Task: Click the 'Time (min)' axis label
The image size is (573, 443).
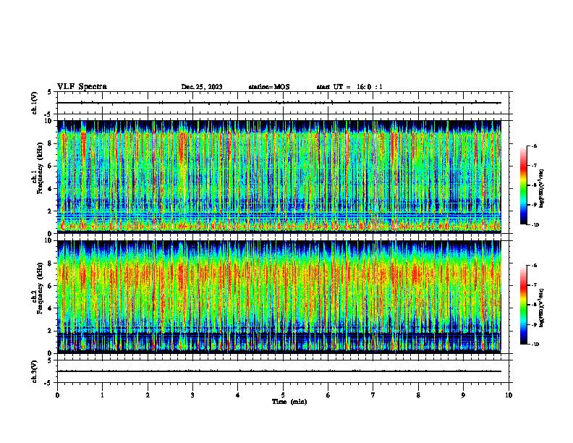Action: click(x=289, y=402)
